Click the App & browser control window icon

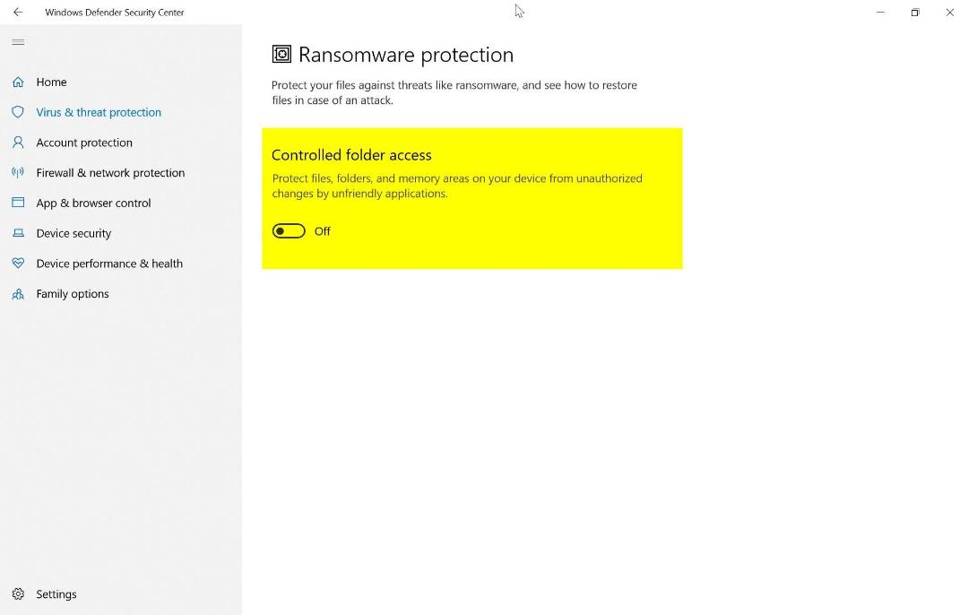point(18,203)
